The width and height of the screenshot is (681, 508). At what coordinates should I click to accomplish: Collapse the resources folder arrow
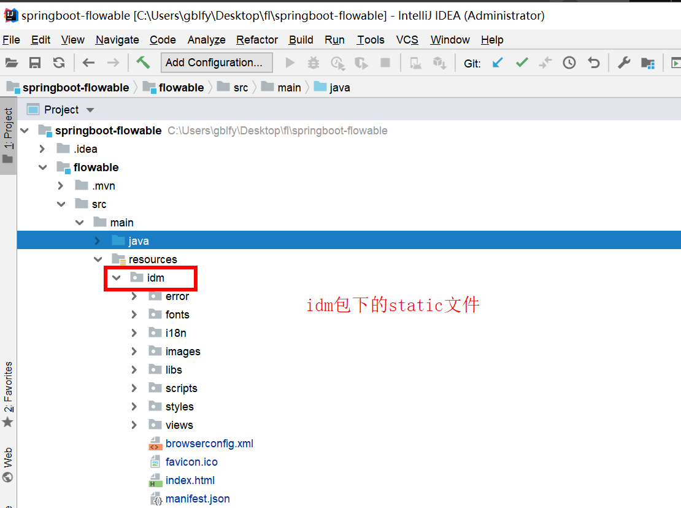point(98,260)
